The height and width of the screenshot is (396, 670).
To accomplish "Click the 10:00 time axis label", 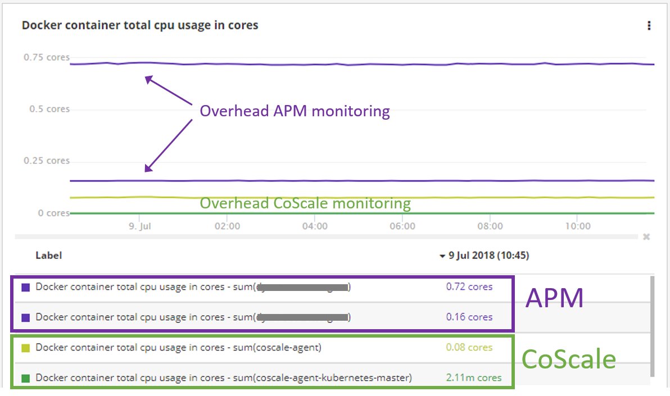I will 578,226.
